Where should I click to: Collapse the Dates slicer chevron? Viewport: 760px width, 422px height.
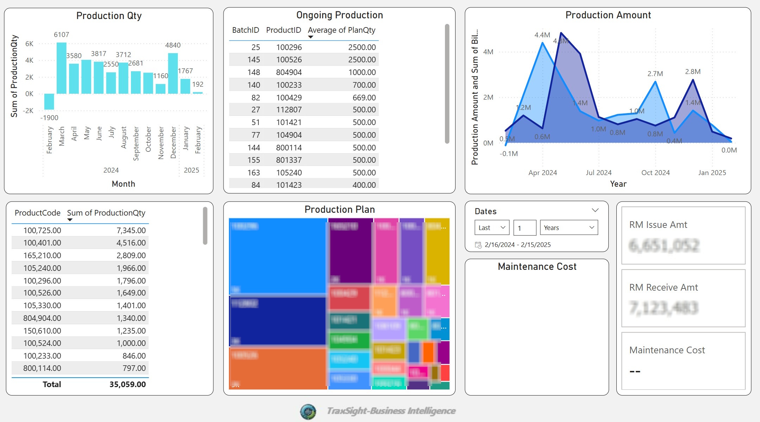595,210
